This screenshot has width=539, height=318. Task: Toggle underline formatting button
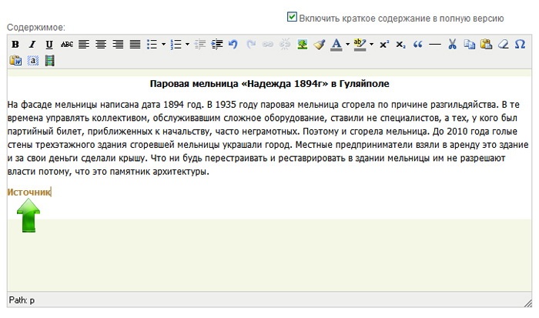[x=49, y=45]
